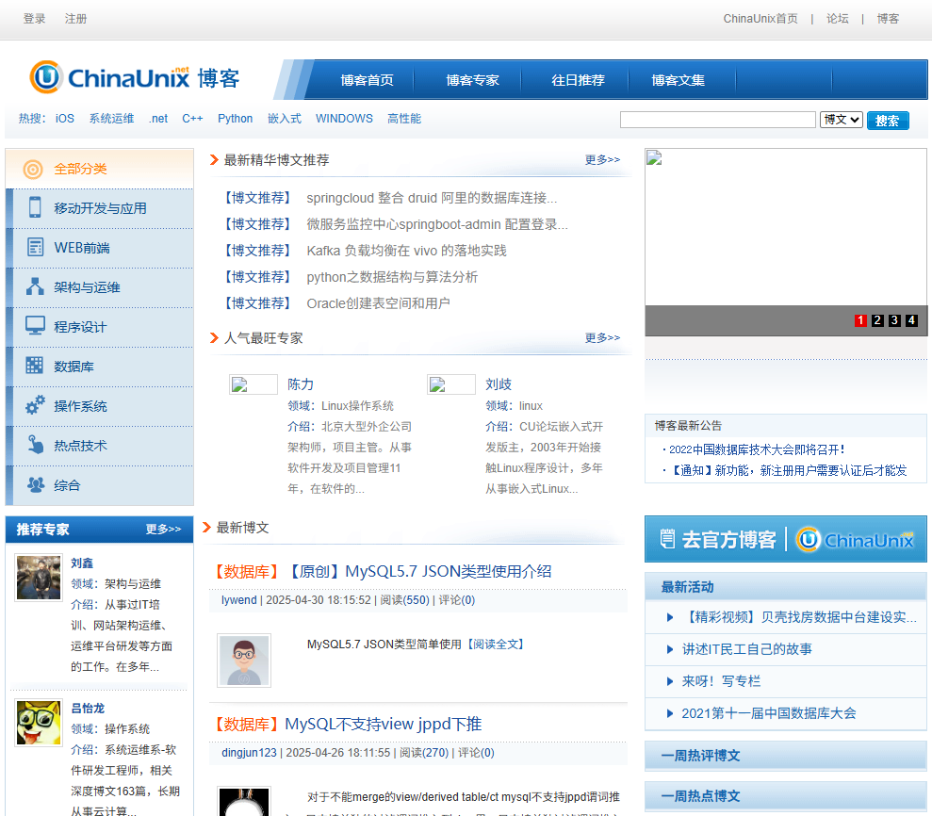Open the Python hot search link

[x=235, y=119]
